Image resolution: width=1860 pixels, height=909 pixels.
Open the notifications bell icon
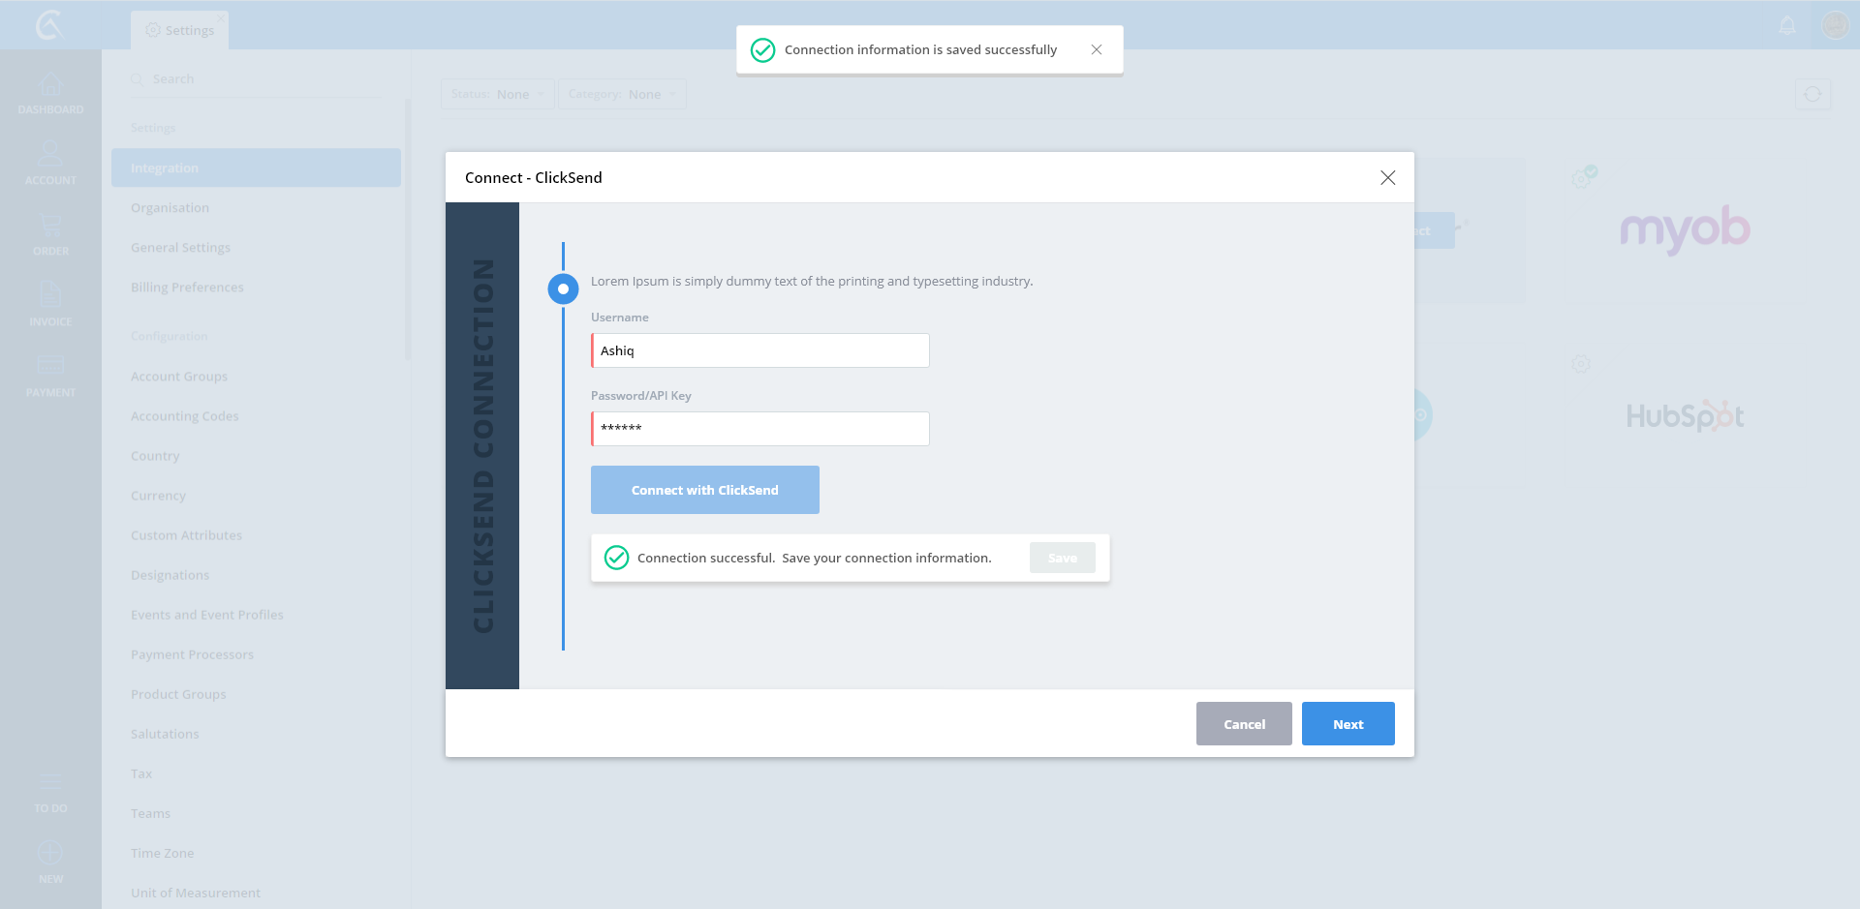[1787, 26]
